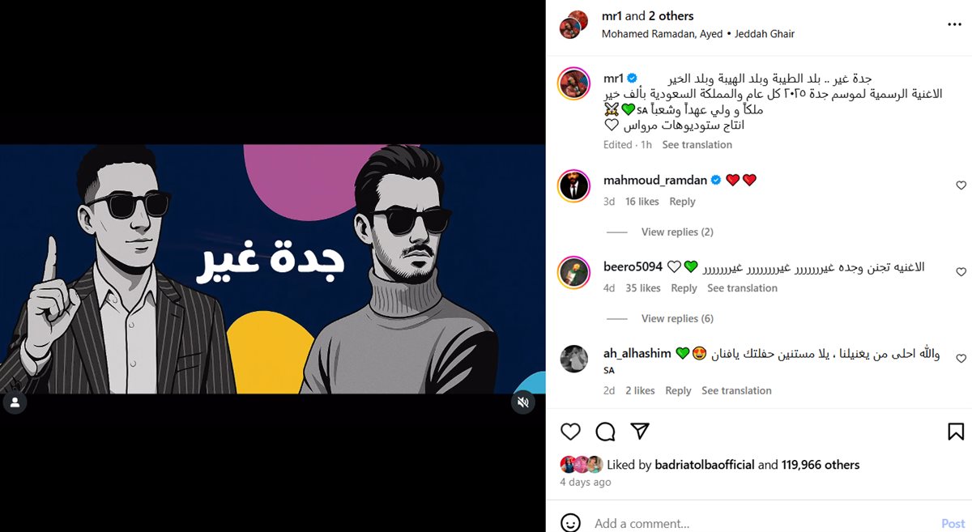
Task: Unmute the video sound
Action: [523, 402]
